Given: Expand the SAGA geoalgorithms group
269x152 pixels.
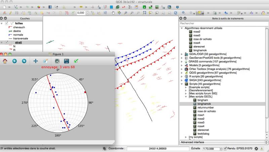Looking at the screenshot, I should [182, 80].
